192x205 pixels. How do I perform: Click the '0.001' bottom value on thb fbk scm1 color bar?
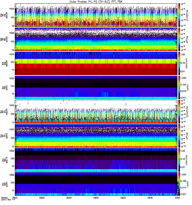[183, 98]
